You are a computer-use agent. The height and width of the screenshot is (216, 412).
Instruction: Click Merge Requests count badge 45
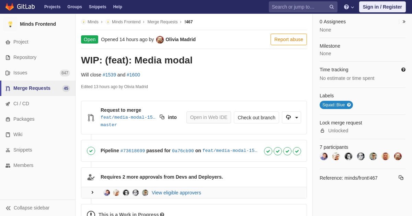click(66, 88)
